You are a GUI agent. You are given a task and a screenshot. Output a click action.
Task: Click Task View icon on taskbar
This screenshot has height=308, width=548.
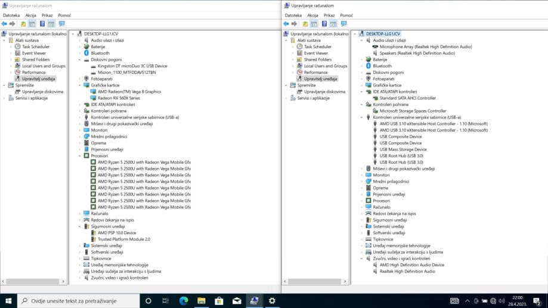[166, 301]
